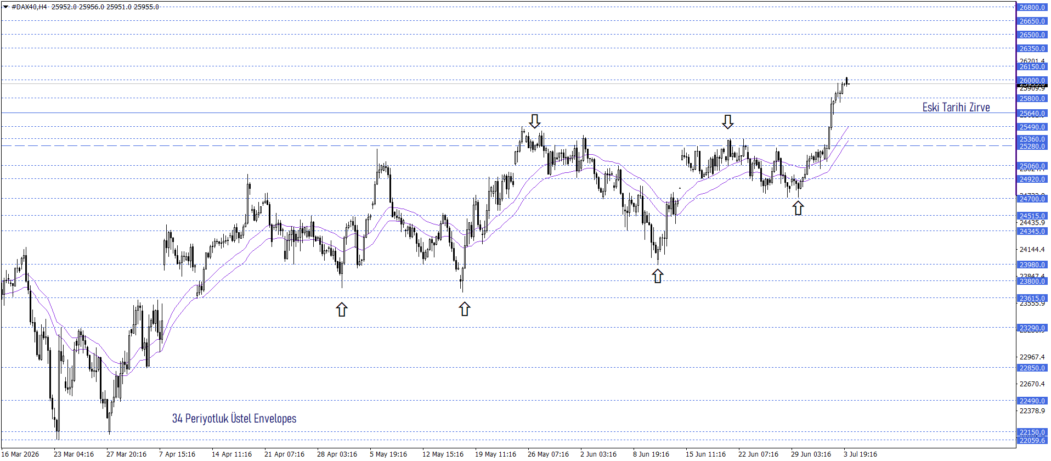This screenshot has width=1051, height=461.
Task: Click the 29 Jun 03:16 time label
Action: [x=811, y=454]
